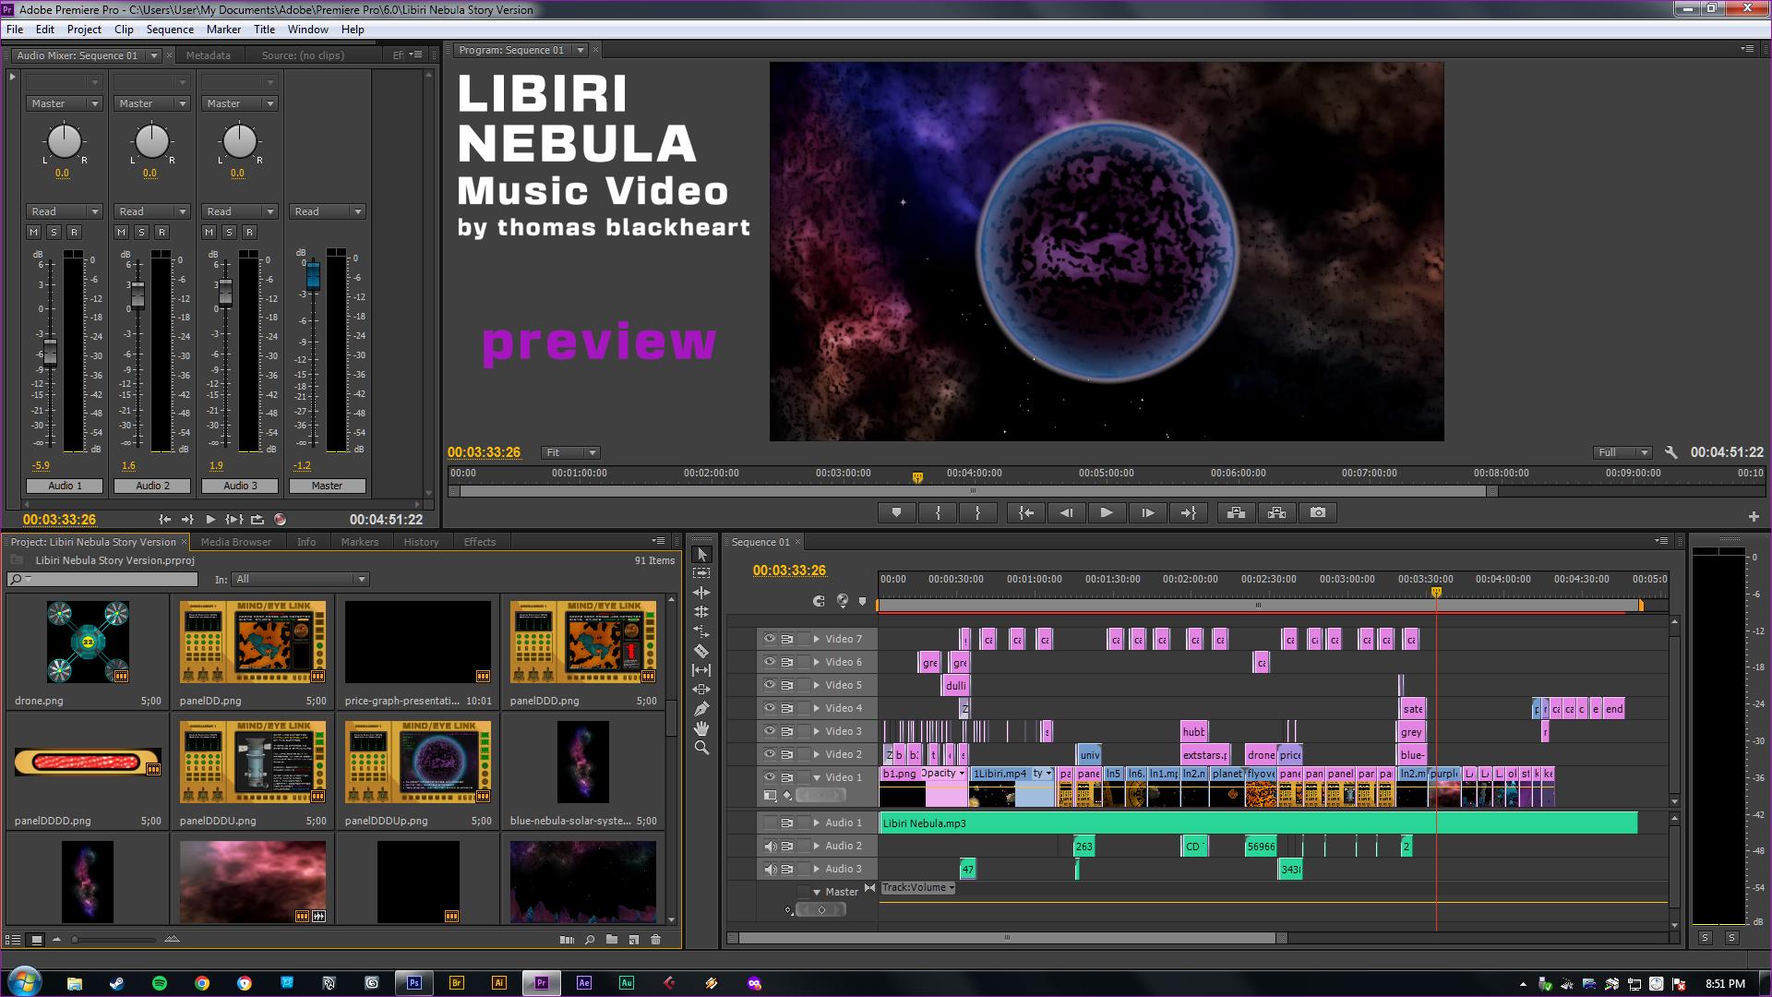Click the Step Forward button
The width and height of the screenshot is (1772, 997).
(x=1147, y=513)
